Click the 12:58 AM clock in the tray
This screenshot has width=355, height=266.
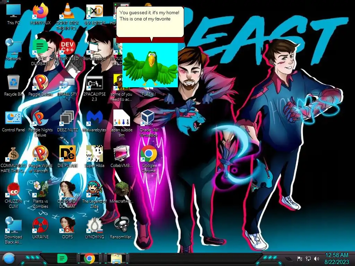[337, 255]
